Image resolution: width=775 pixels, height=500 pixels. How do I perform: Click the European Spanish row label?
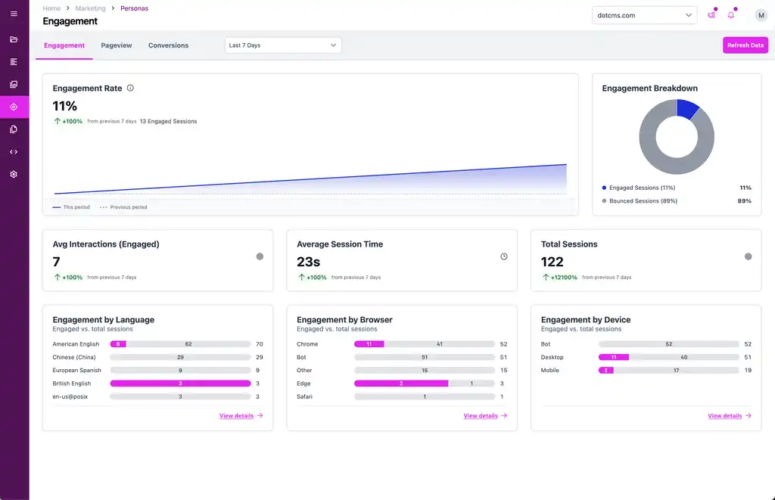pyautogui.click(x=76, y=370)
